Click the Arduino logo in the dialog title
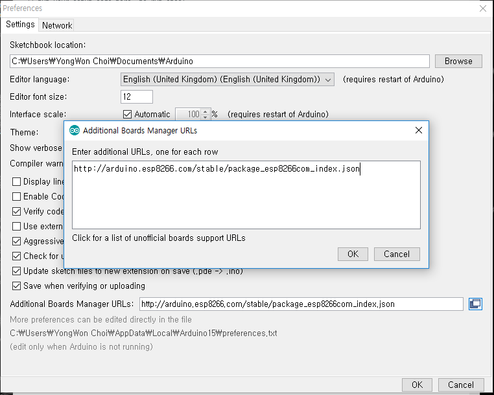 pos(75,130)
